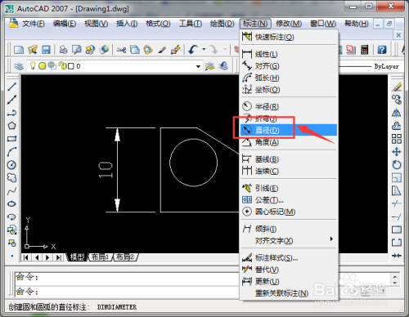Image resolution: width=409 pixels, height=317 pixels.
Task: Open the 视图(V) menu
Action: [96, 24]
